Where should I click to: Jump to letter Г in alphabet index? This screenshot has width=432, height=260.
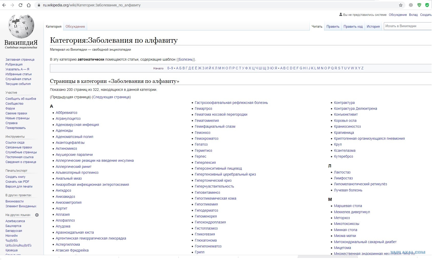187,68
